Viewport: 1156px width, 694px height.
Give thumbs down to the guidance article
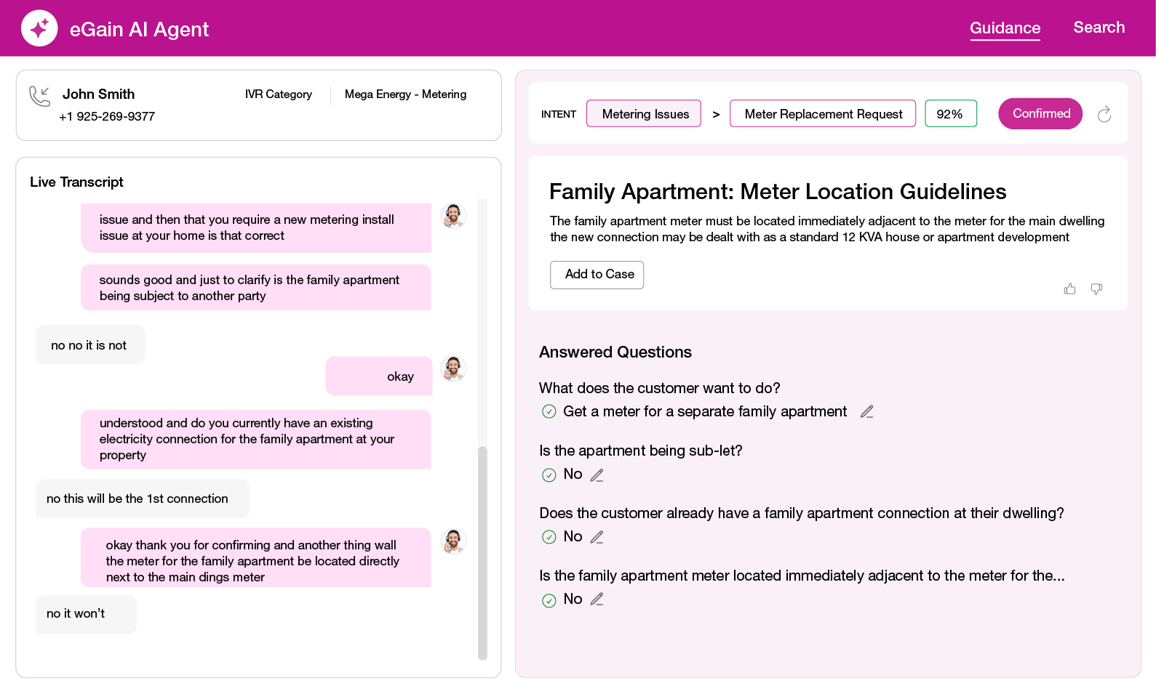[x=1096, y=289]
